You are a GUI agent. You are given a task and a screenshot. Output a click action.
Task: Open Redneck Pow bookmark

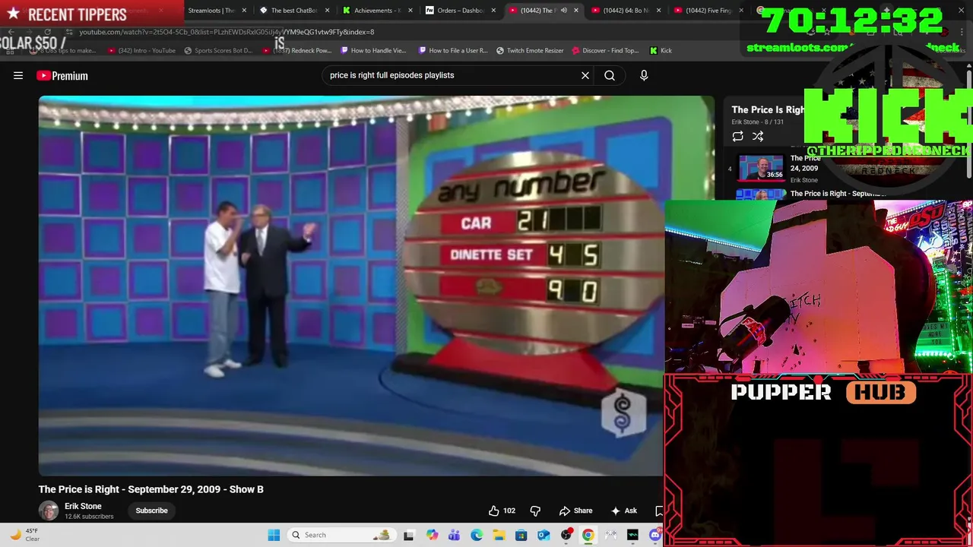point(297,50)
